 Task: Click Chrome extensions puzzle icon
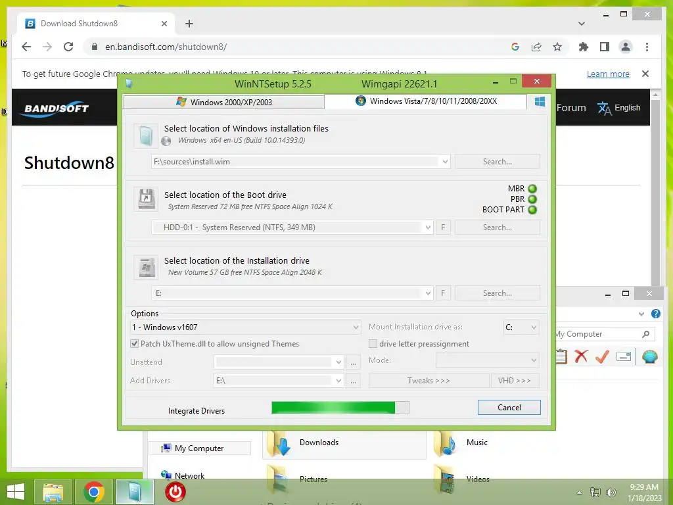584,47
